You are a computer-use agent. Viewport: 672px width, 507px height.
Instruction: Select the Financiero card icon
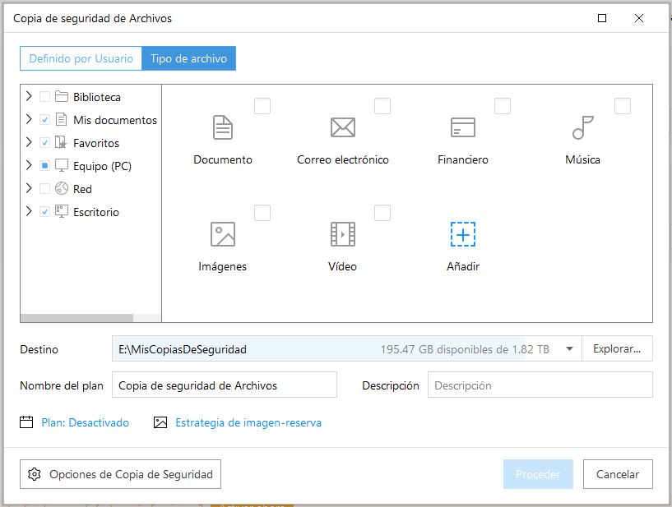pyautogui.click(x=463, y=128)
